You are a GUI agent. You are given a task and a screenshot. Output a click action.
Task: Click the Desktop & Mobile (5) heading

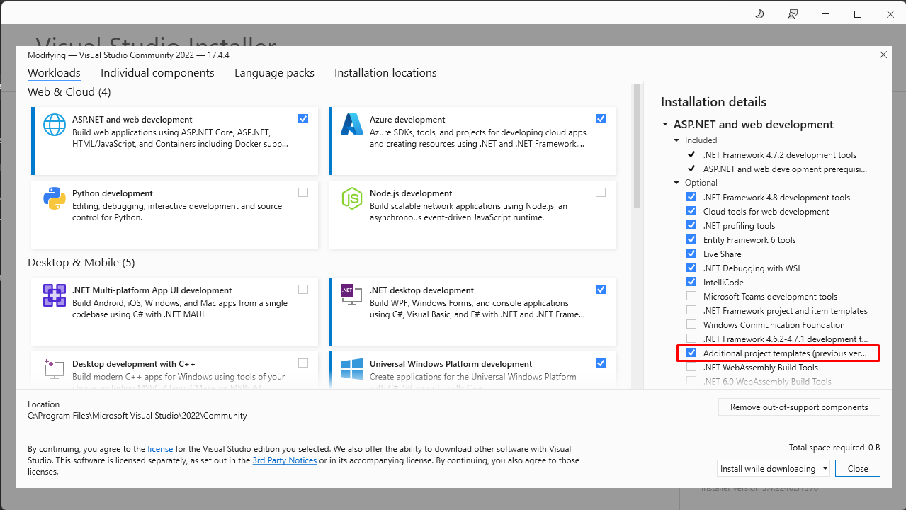(81, 263)
